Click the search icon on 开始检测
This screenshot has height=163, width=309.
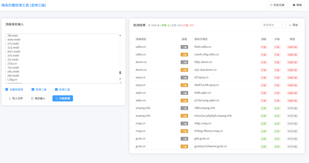[57, 98]
